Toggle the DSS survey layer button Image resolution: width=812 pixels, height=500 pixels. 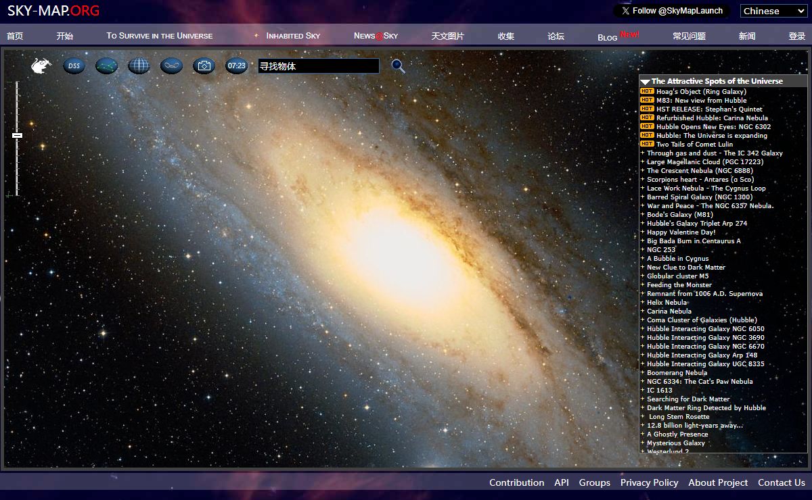click(74, 66)
